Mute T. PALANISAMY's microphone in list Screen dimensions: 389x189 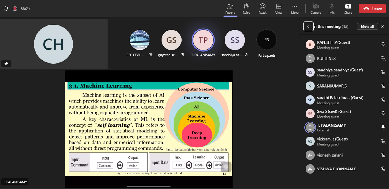pos(383,127)
